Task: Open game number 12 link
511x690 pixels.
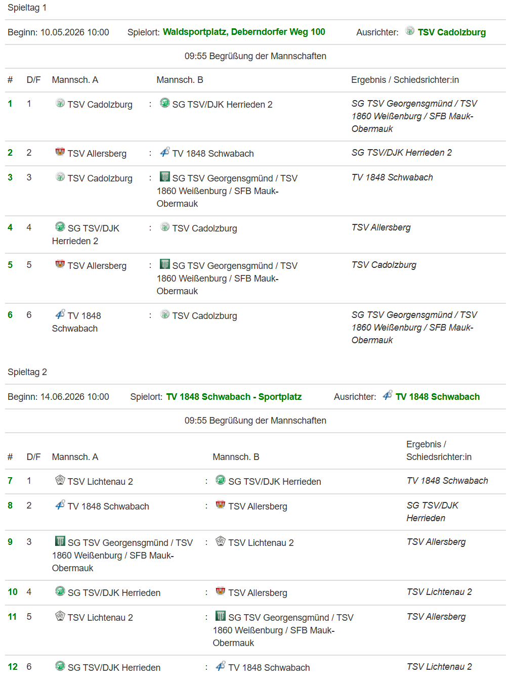Action: (13, 667)
